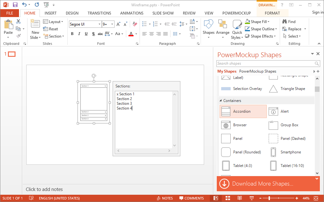
Task: Click the zoom slider in status bar
Action: pyautogui.click(x=278, y=198)
